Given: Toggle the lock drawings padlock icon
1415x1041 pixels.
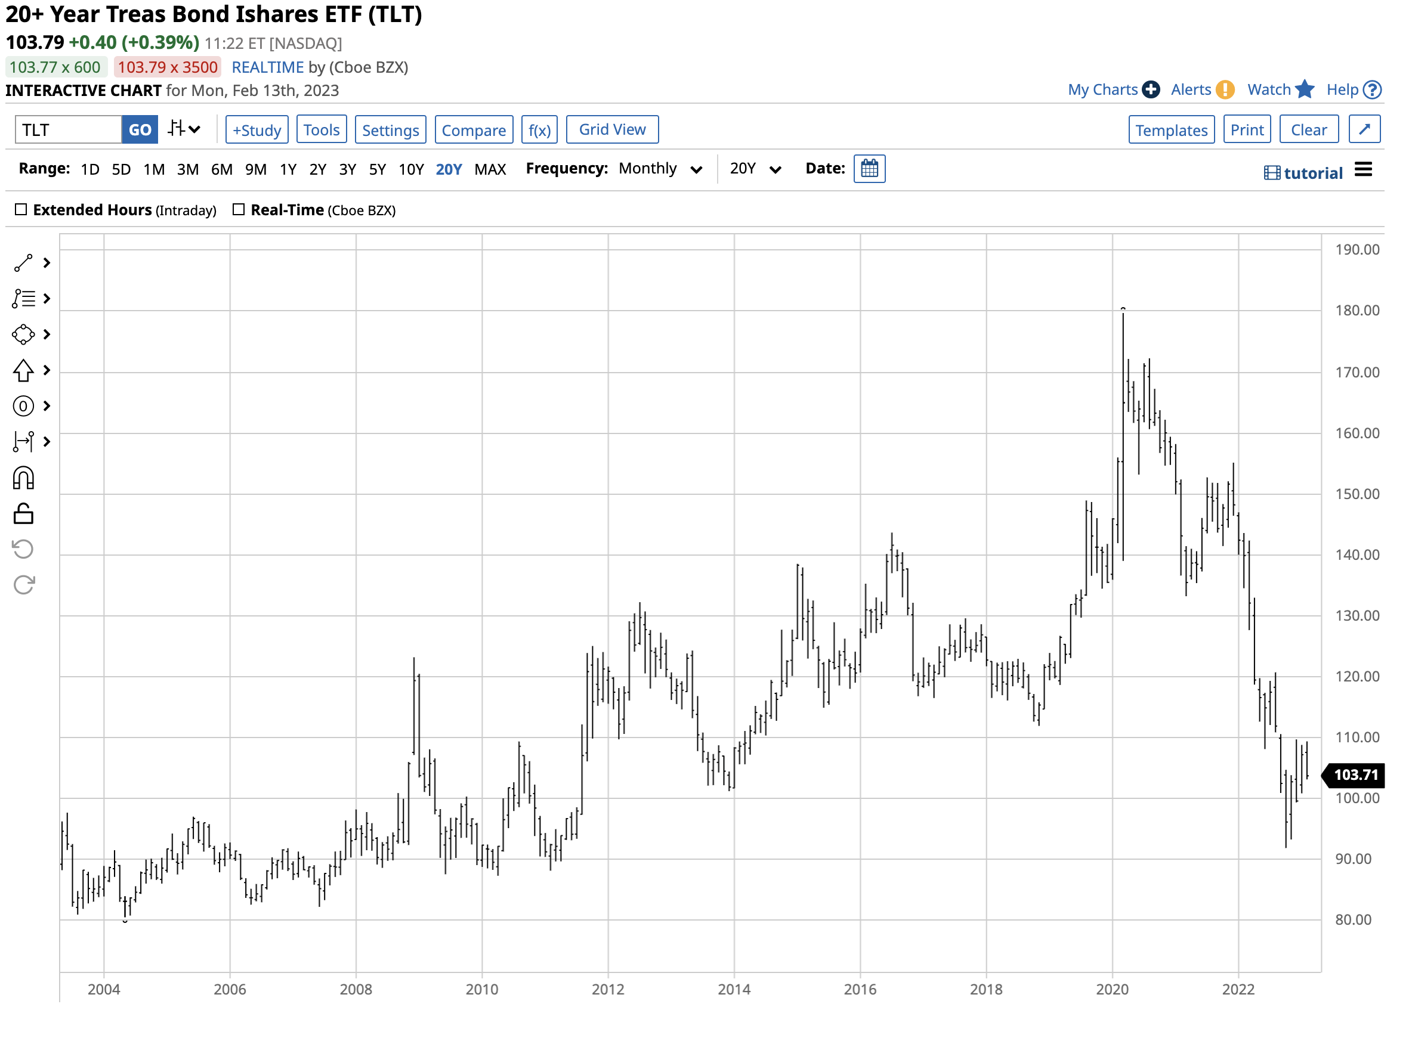Looking at the screenshot, I should [23, 514].
